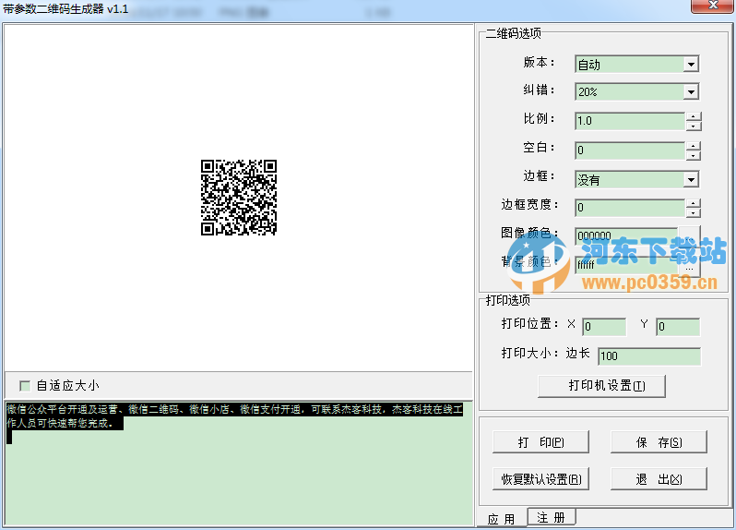Increase the 边框宽度 value with up arrow

694,203
